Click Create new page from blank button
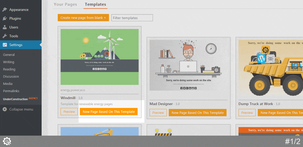Screen dimensions: 303x147 tap(83, 18)
